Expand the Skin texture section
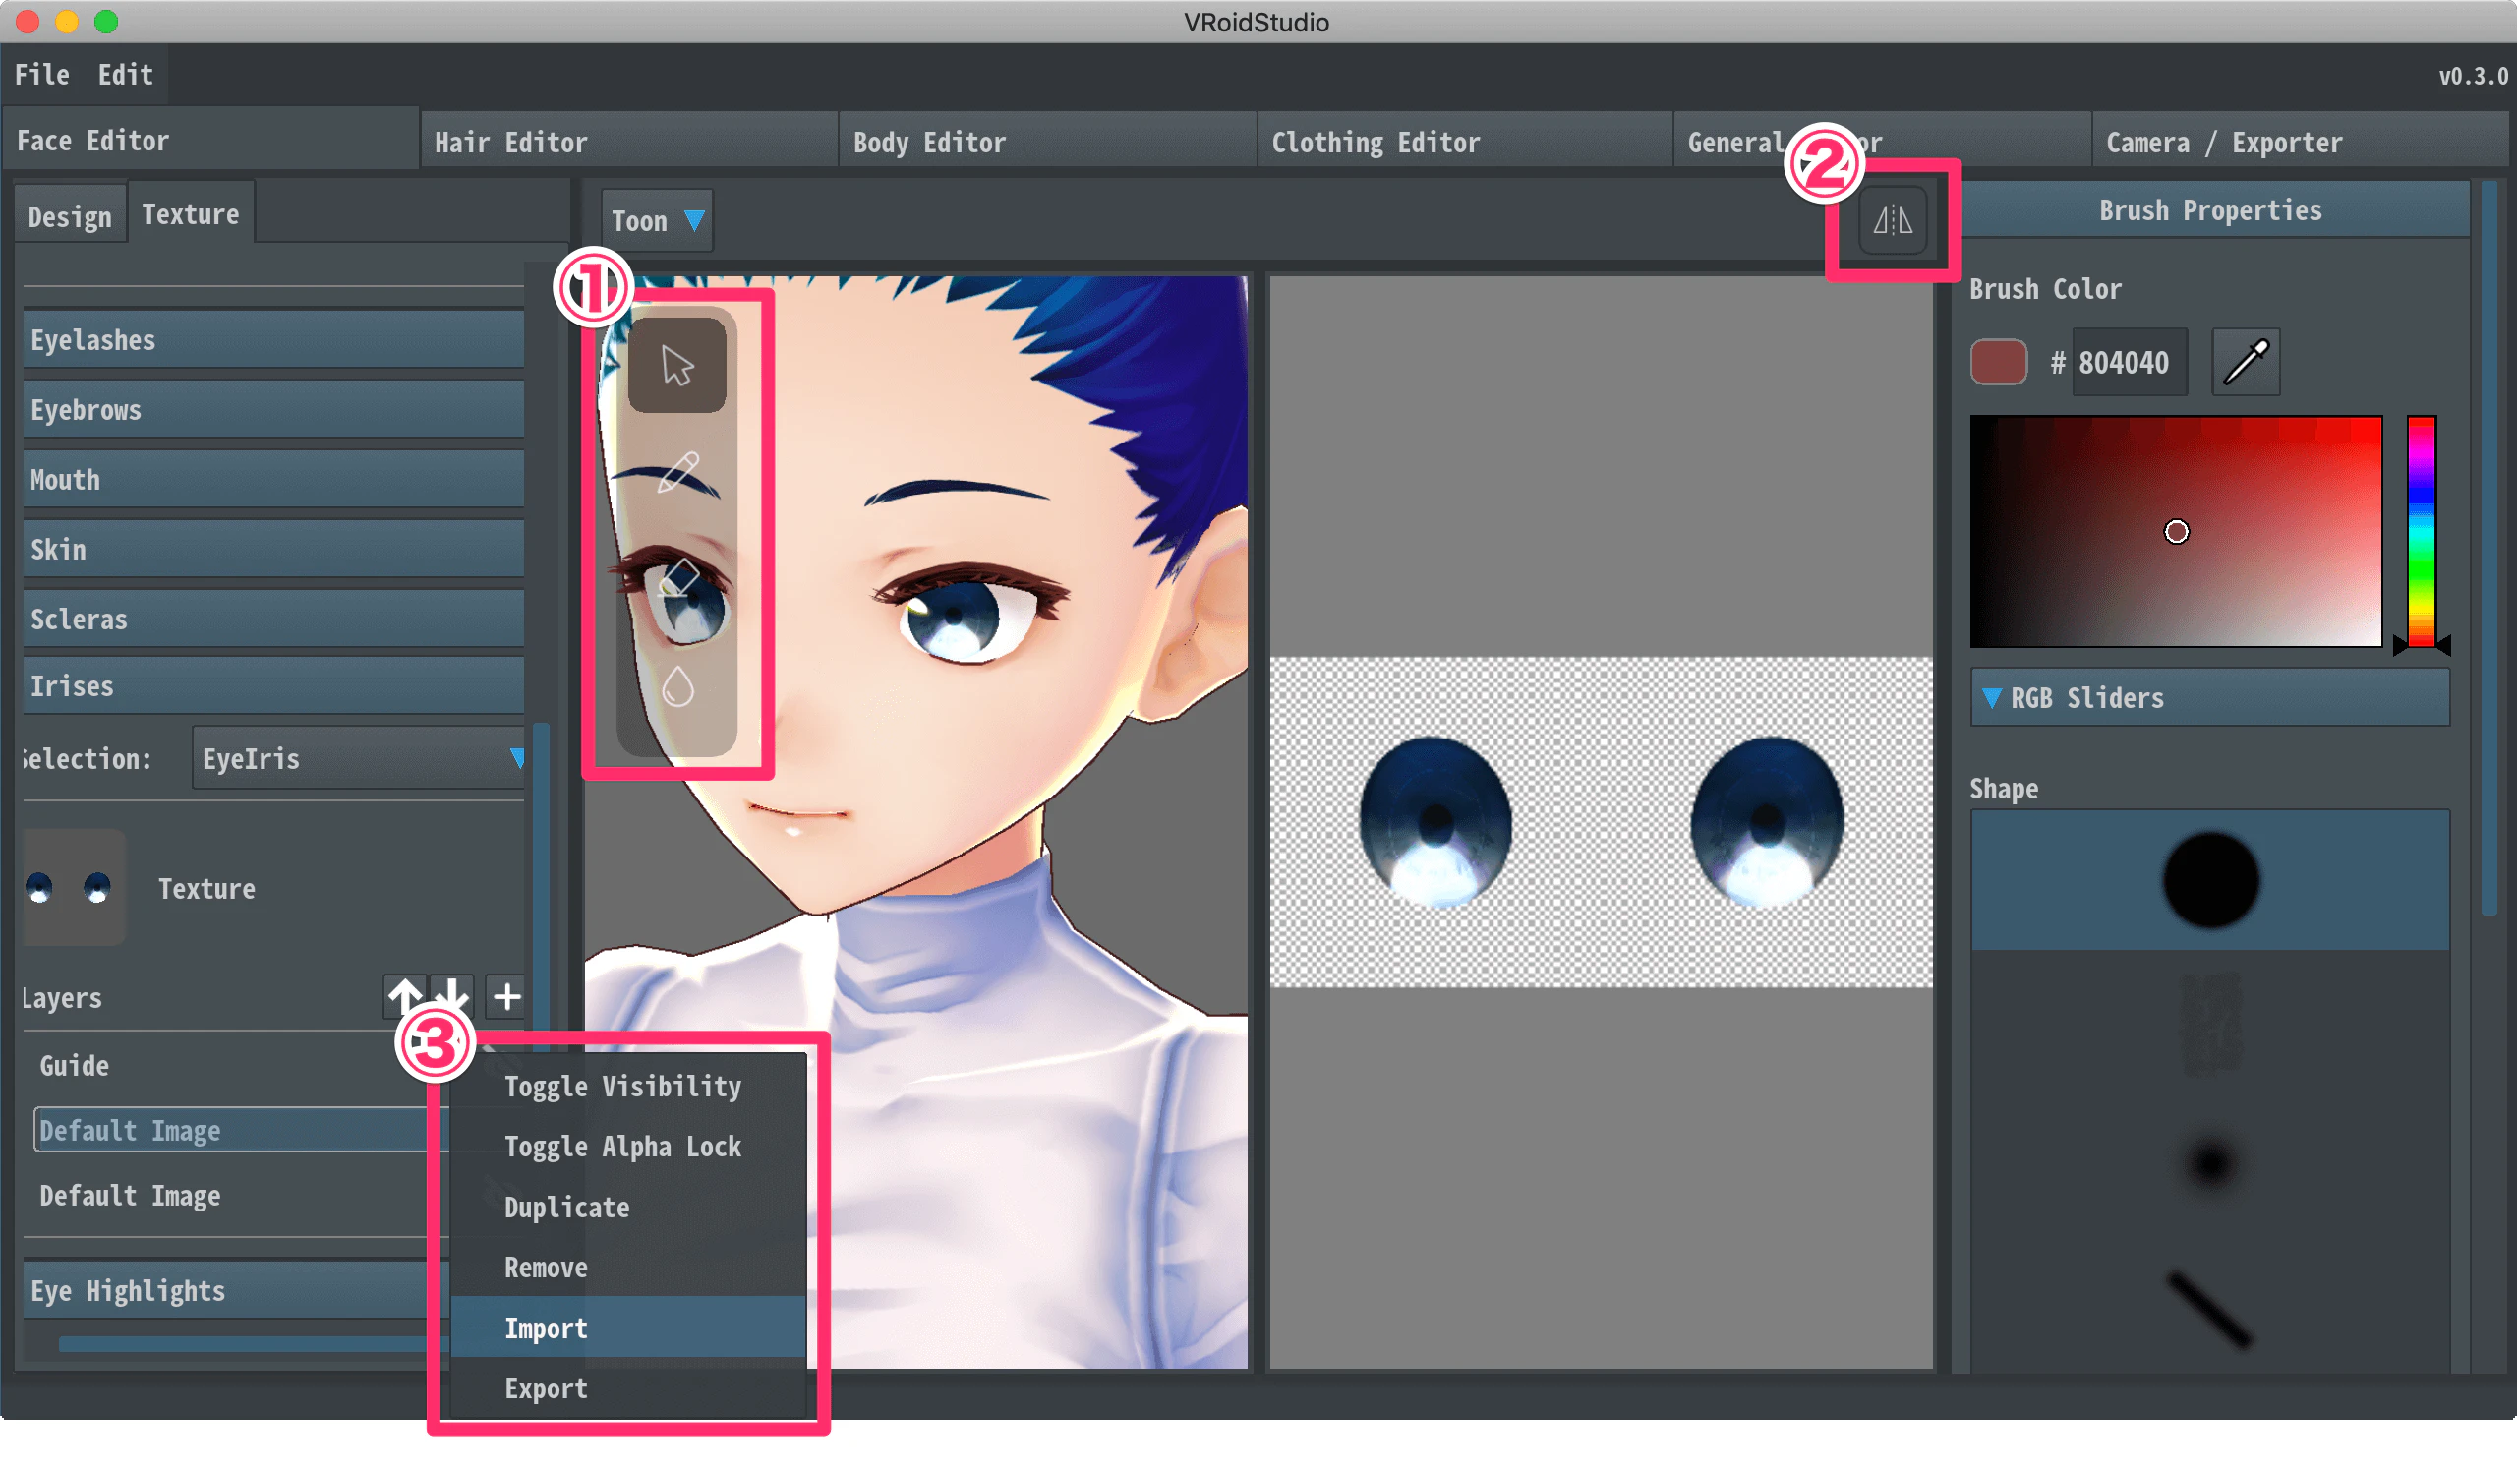2517x1477 pixels. 273,551
